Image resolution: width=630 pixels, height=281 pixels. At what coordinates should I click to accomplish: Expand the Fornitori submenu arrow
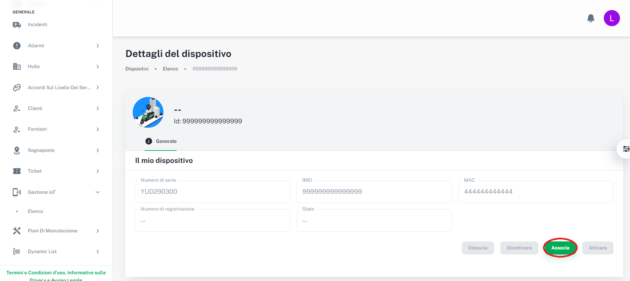[x=98, y=129]
